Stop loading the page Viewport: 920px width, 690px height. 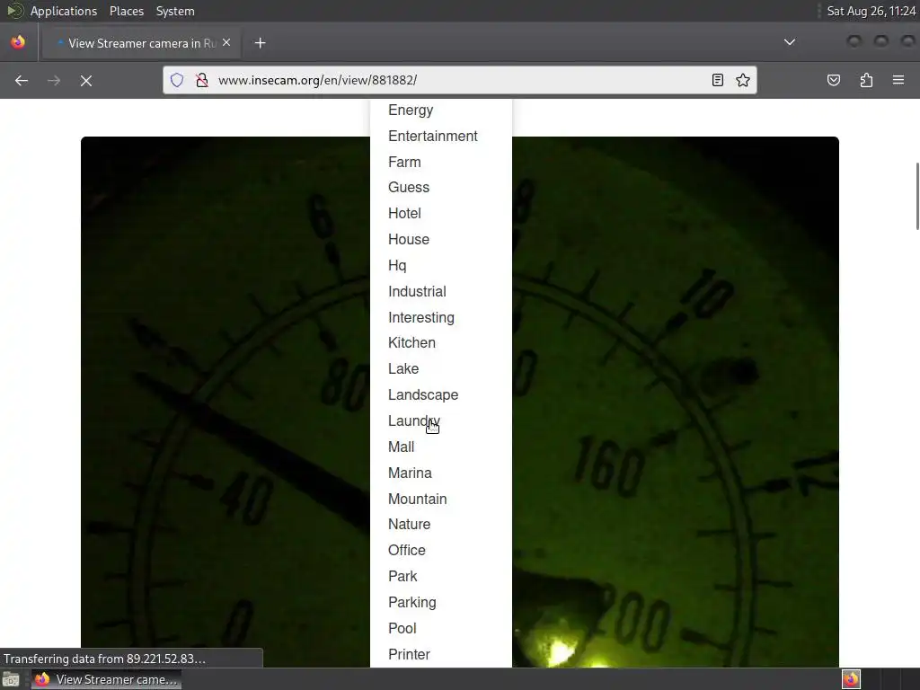pyautogui.click(x=85, y=80)
